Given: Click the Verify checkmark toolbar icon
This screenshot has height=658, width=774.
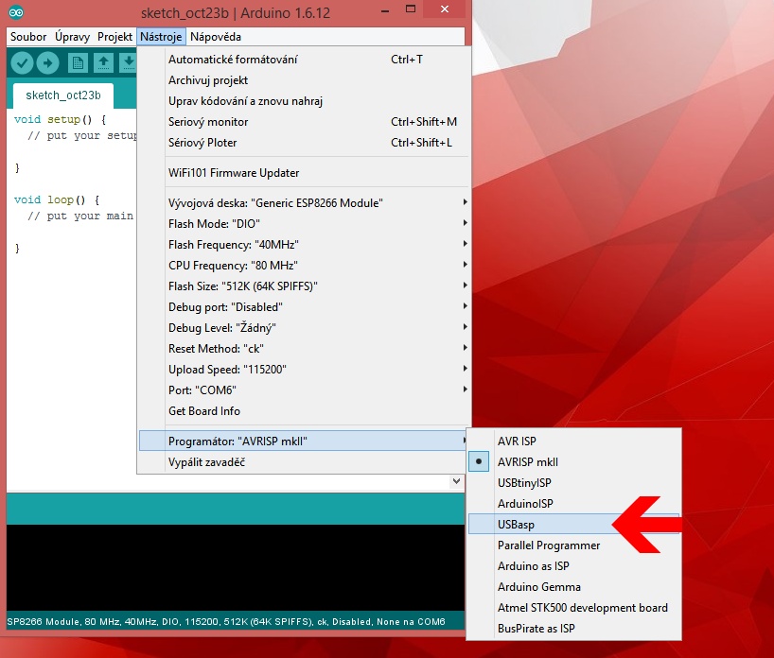Looking at the screenshot, I should coord(23,63).
